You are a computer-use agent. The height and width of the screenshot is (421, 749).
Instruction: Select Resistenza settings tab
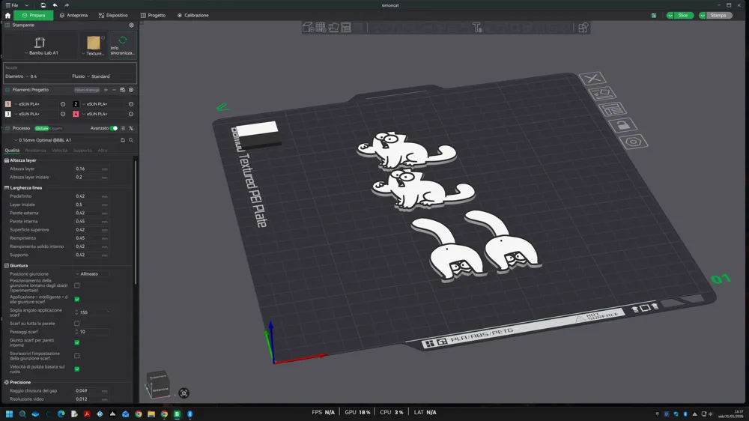click(35, 151)
